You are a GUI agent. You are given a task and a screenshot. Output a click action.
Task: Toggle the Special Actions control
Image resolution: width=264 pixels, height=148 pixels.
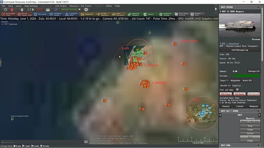click(x=71, y=10)
